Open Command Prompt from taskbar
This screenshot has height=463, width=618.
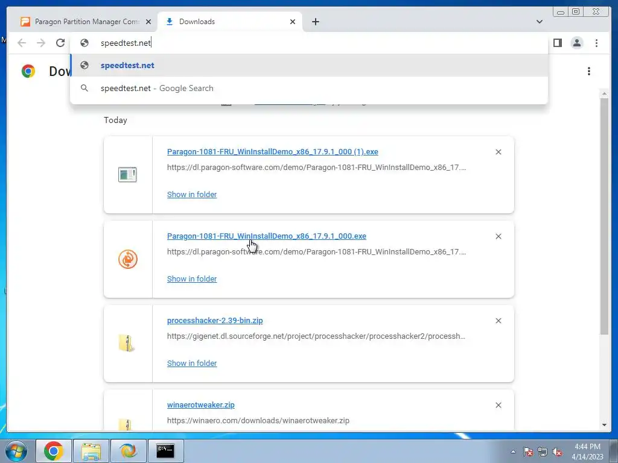[x=165, y=451]
